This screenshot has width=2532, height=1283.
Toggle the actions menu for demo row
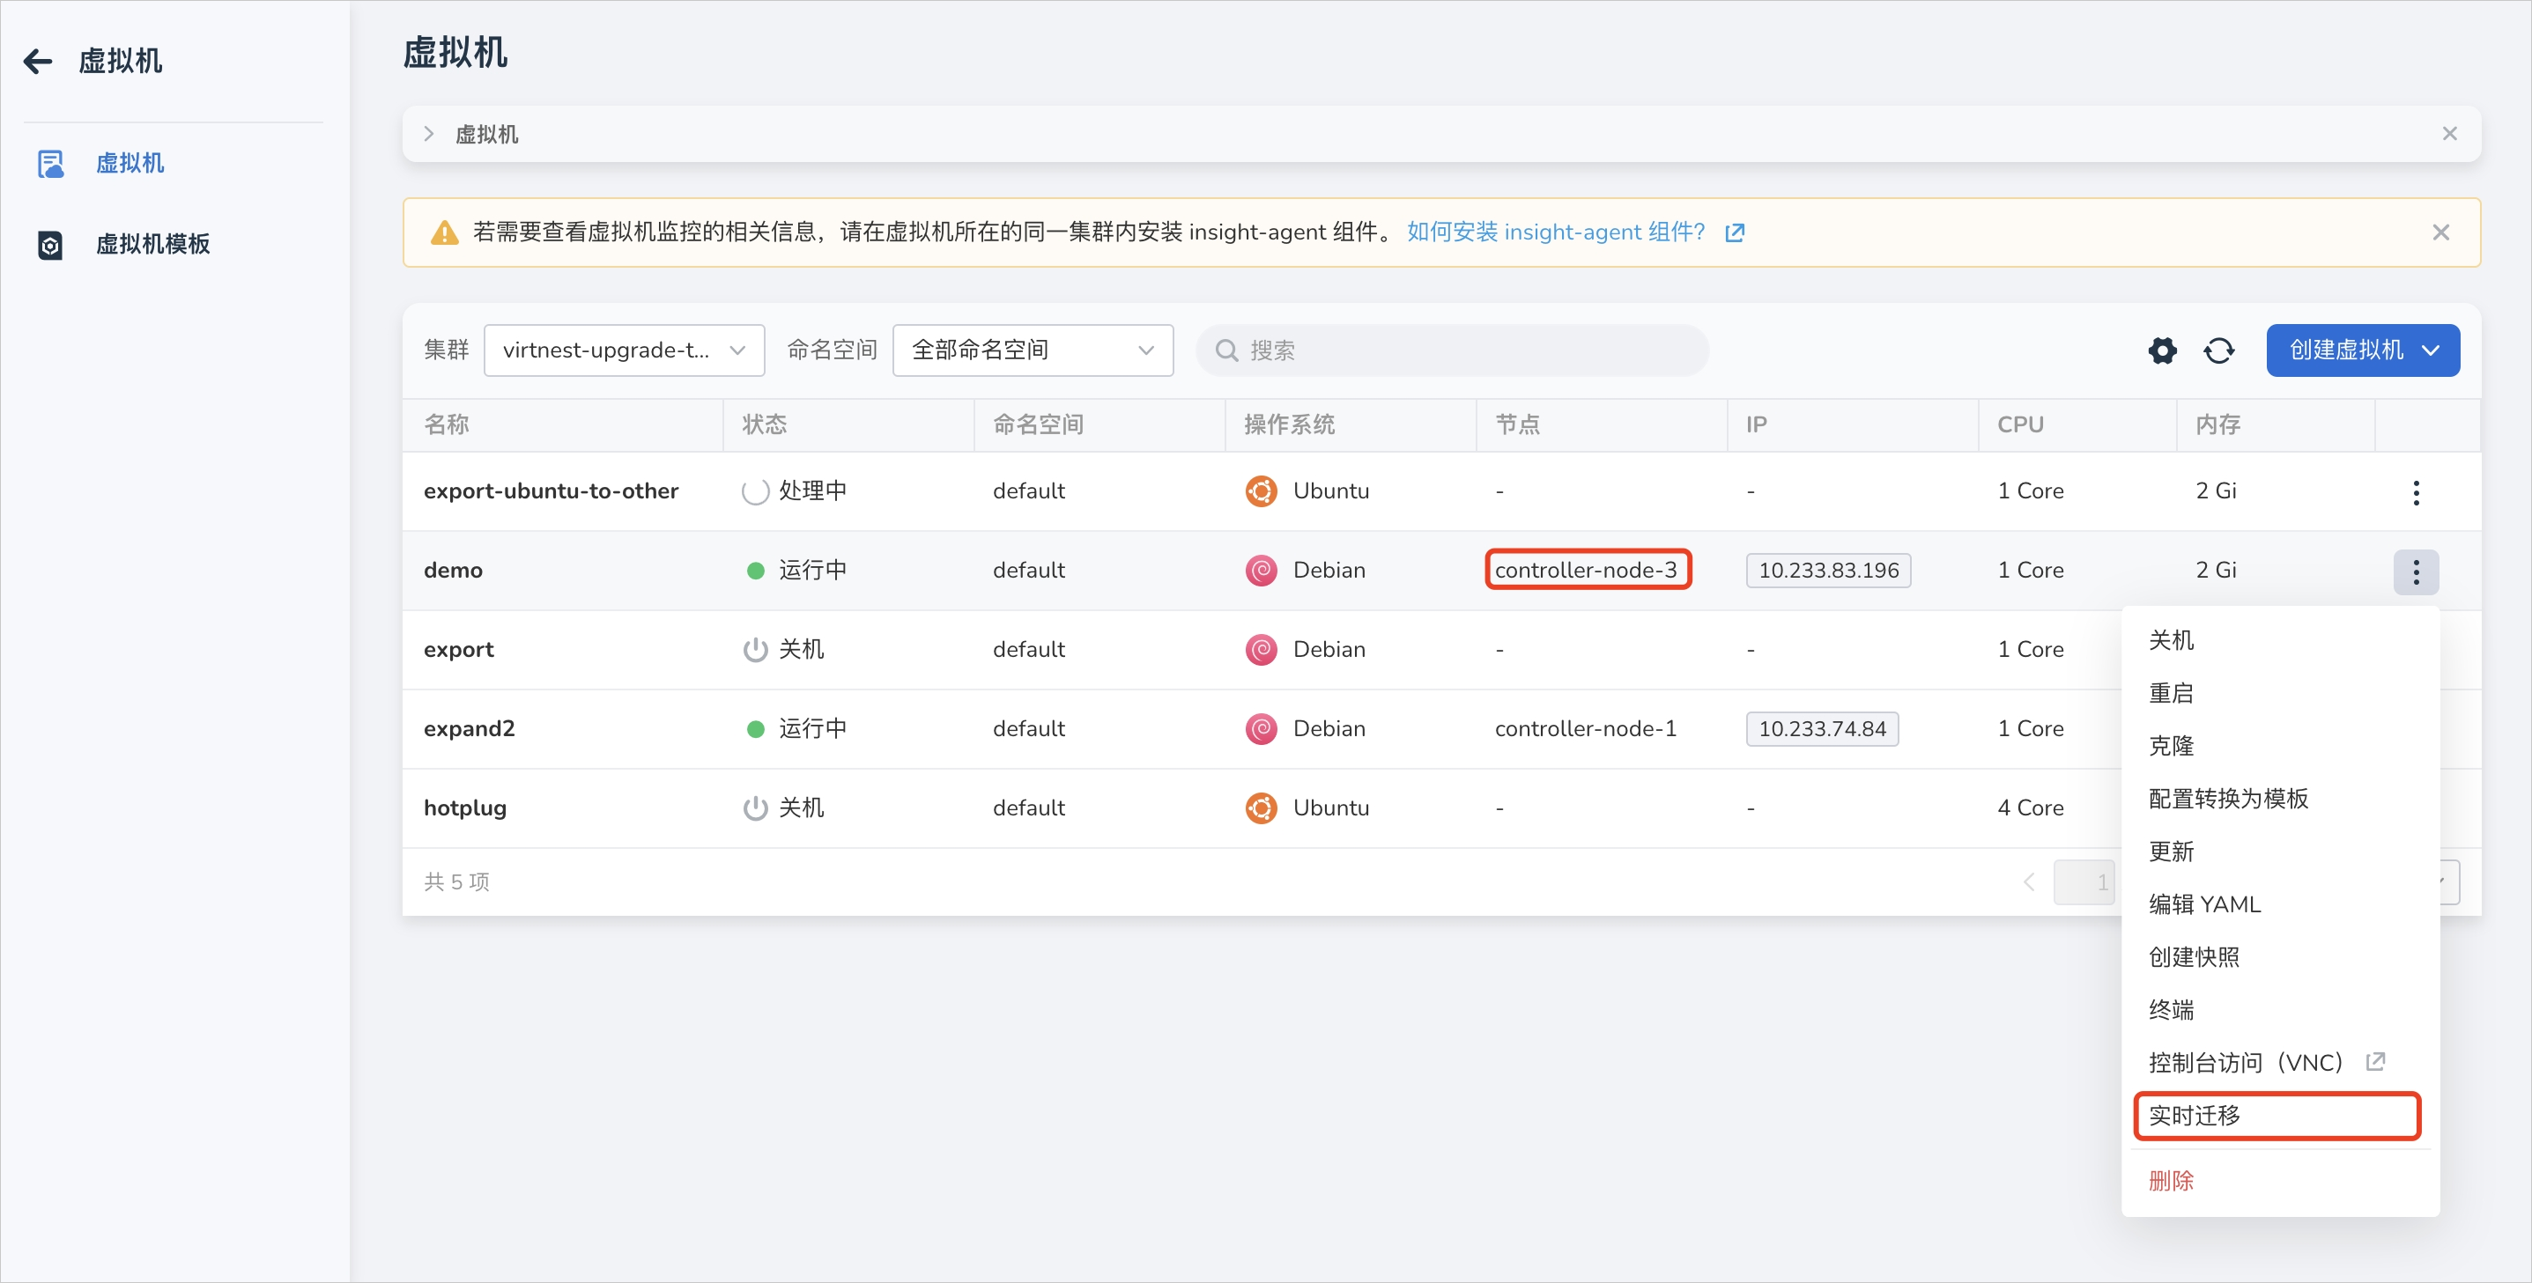click(x=2416, y=571)
